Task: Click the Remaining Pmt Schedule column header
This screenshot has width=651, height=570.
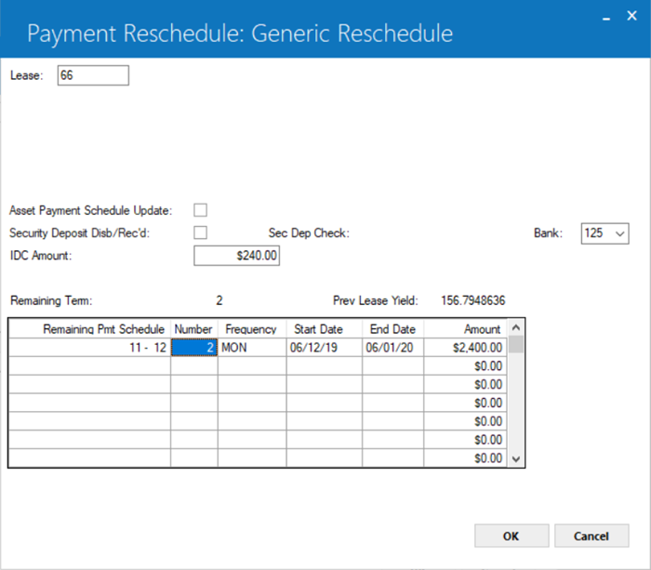Action: pos(89,329)
